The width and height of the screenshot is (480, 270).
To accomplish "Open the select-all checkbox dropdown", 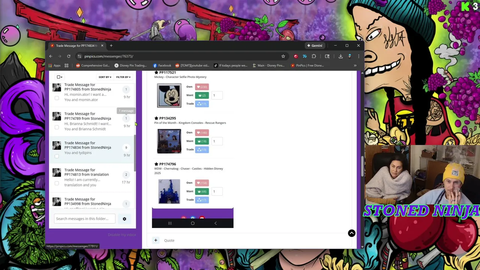I will pyautogui.click(x=59, y=77).
